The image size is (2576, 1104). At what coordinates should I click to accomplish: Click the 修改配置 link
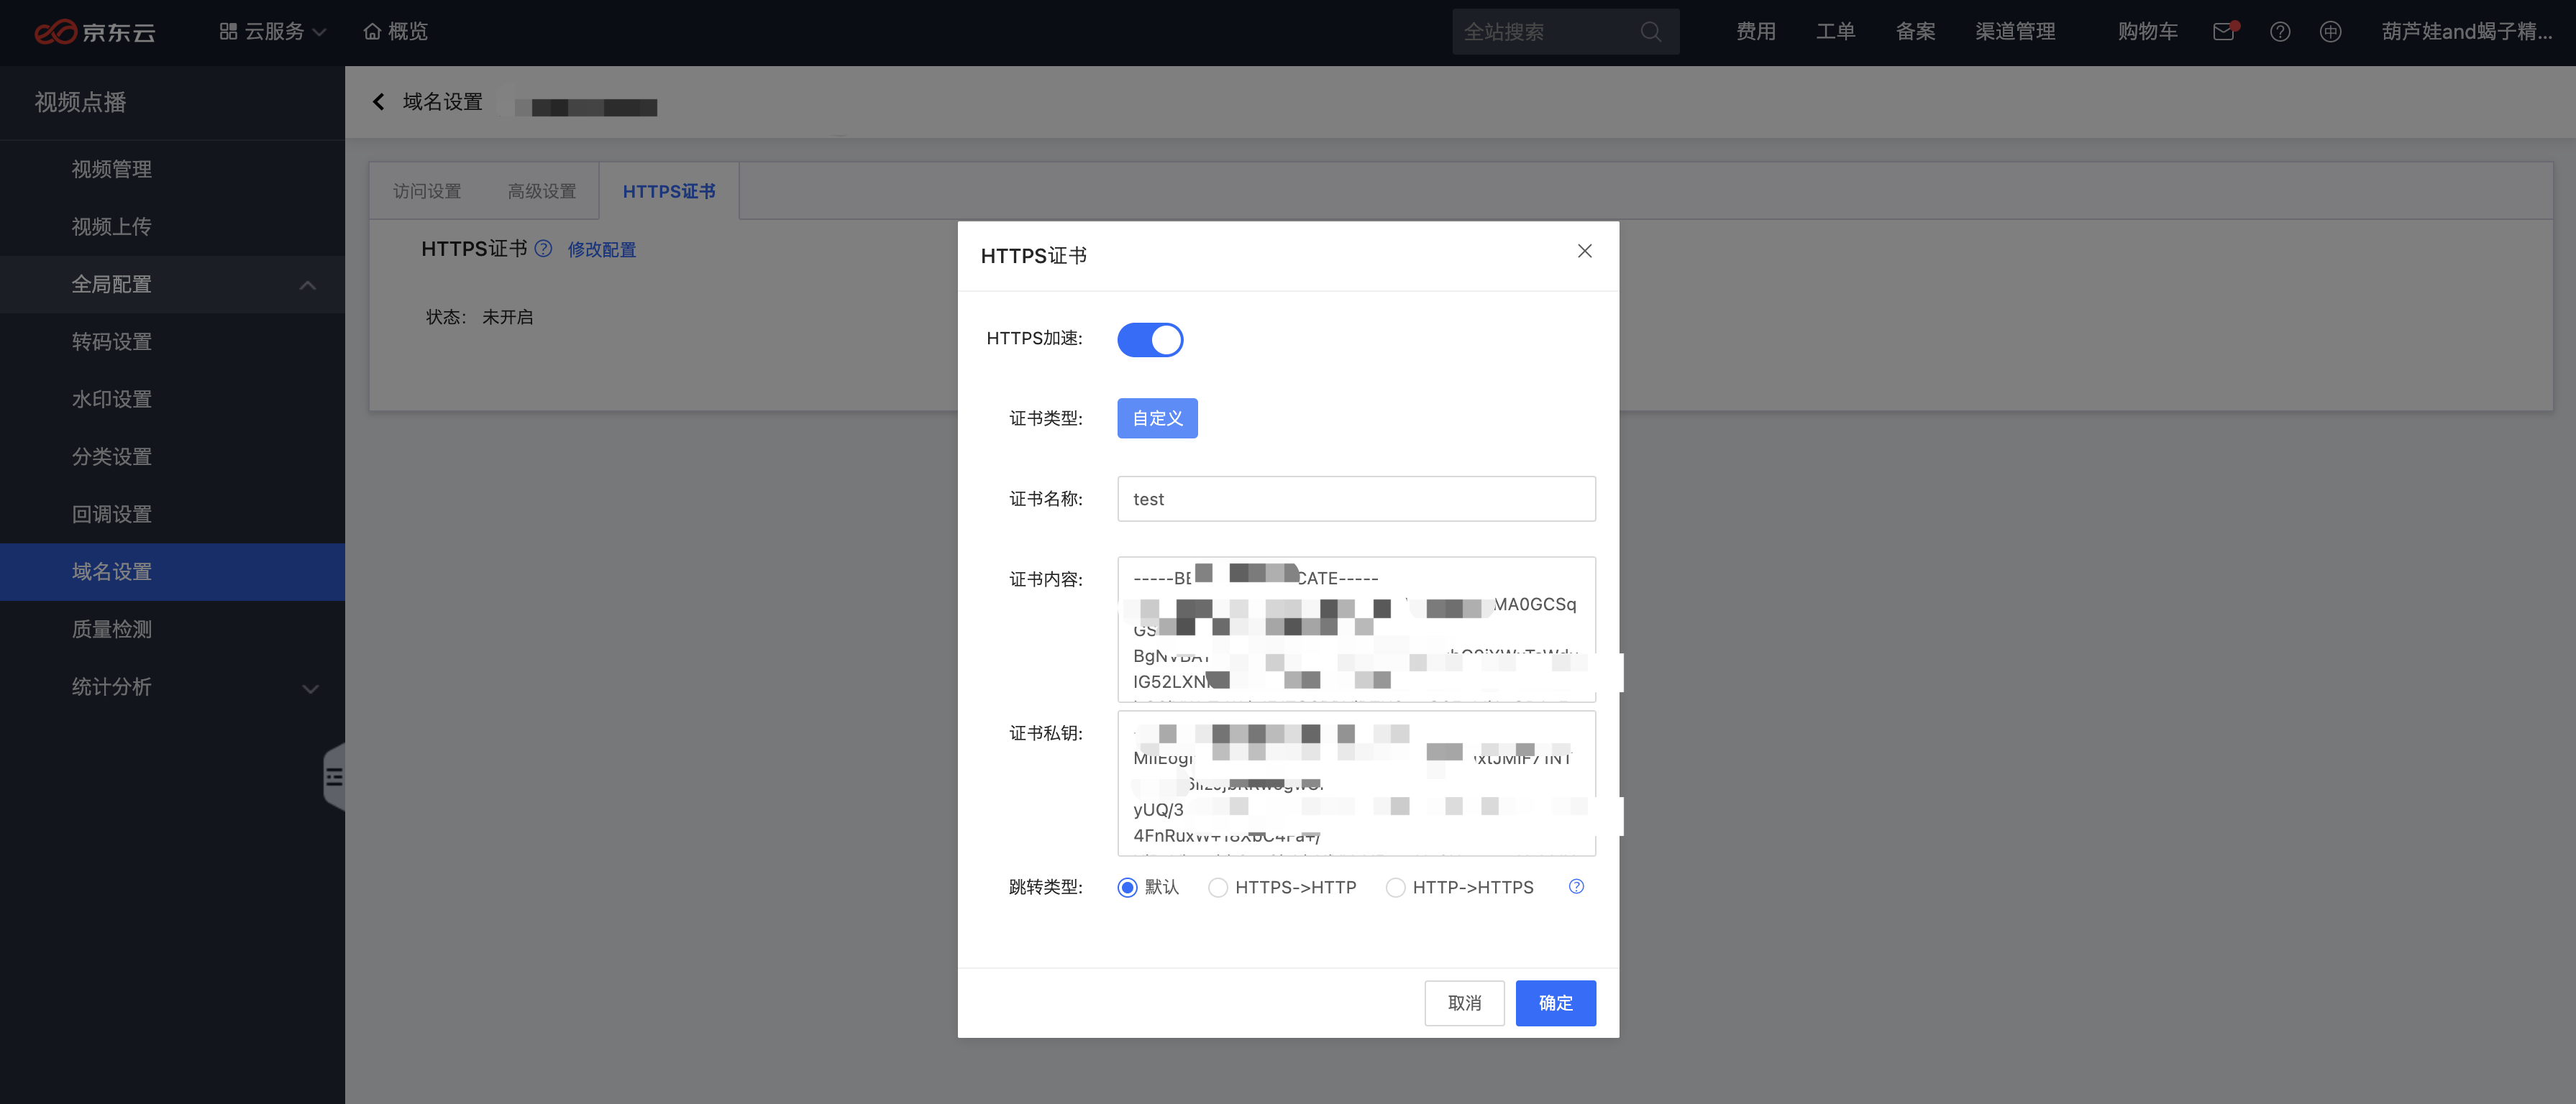click(x=602, y=250)
